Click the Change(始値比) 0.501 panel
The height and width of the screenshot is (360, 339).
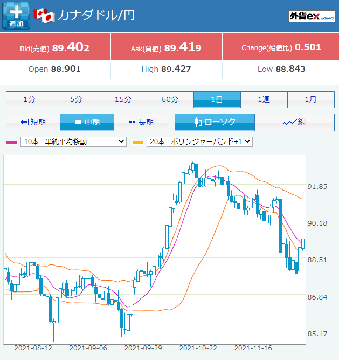coord(281,46)
